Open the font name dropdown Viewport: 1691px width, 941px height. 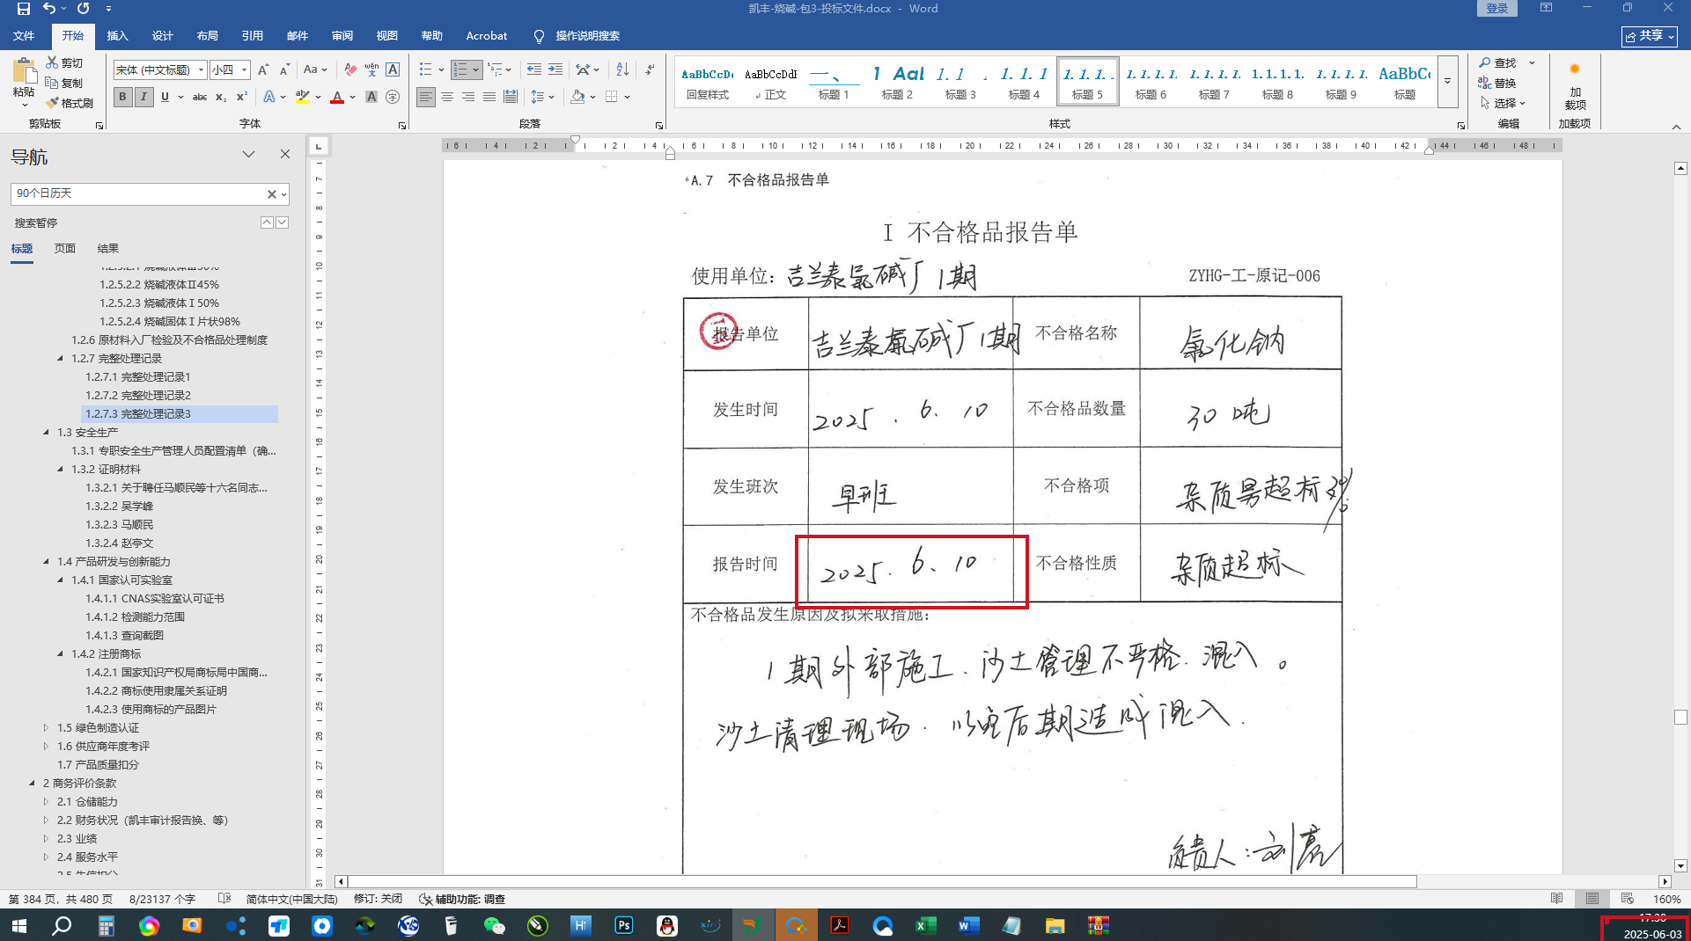[x=201, y=69]
